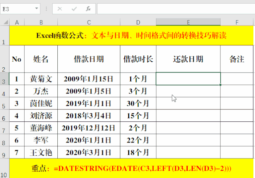Select the duration cell 30个月
Screen dimensions: 255x178
click(138, 103)
